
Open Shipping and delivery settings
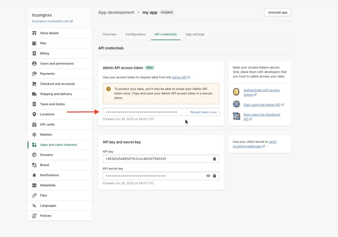[x=60, y=94]
